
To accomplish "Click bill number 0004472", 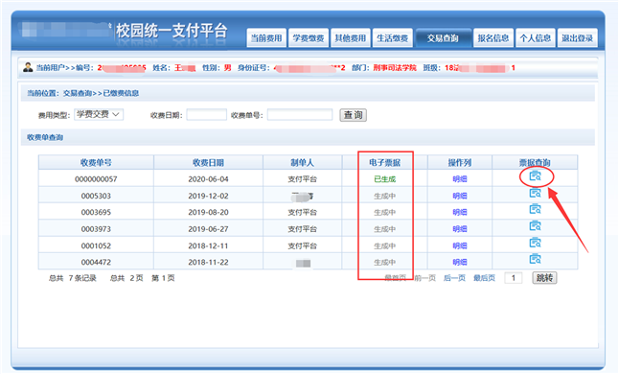I will (x=96, y=262).
